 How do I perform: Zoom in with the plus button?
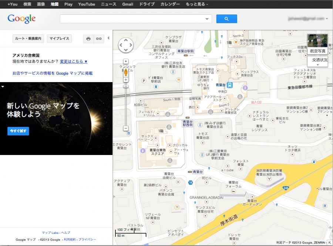tap(126, 80)
